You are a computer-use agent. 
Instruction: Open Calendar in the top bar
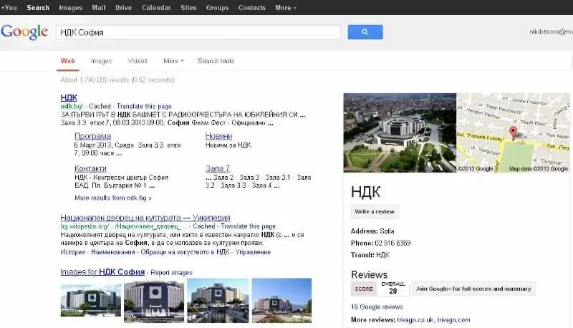click(x=156, y=8)
